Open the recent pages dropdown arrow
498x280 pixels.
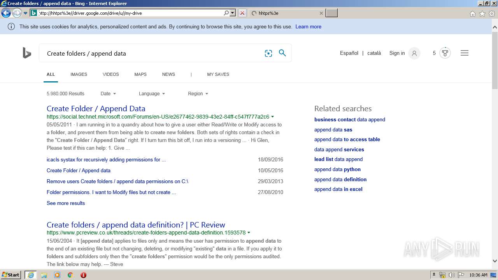click(x=26, y=13)
